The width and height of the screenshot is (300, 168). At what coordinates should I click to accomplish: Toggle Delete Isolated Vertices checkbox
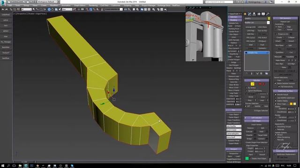point(276,84)
